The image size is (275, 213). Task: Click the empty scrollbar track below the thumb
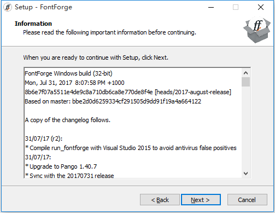coord(245,128)
